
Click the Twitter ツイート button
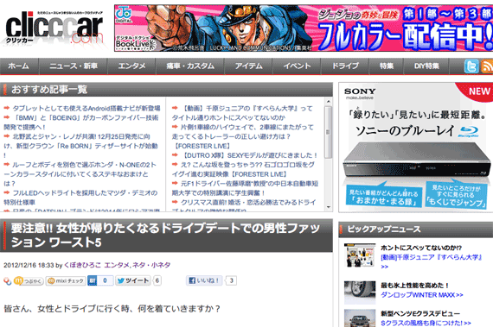[x=133, y=280]
